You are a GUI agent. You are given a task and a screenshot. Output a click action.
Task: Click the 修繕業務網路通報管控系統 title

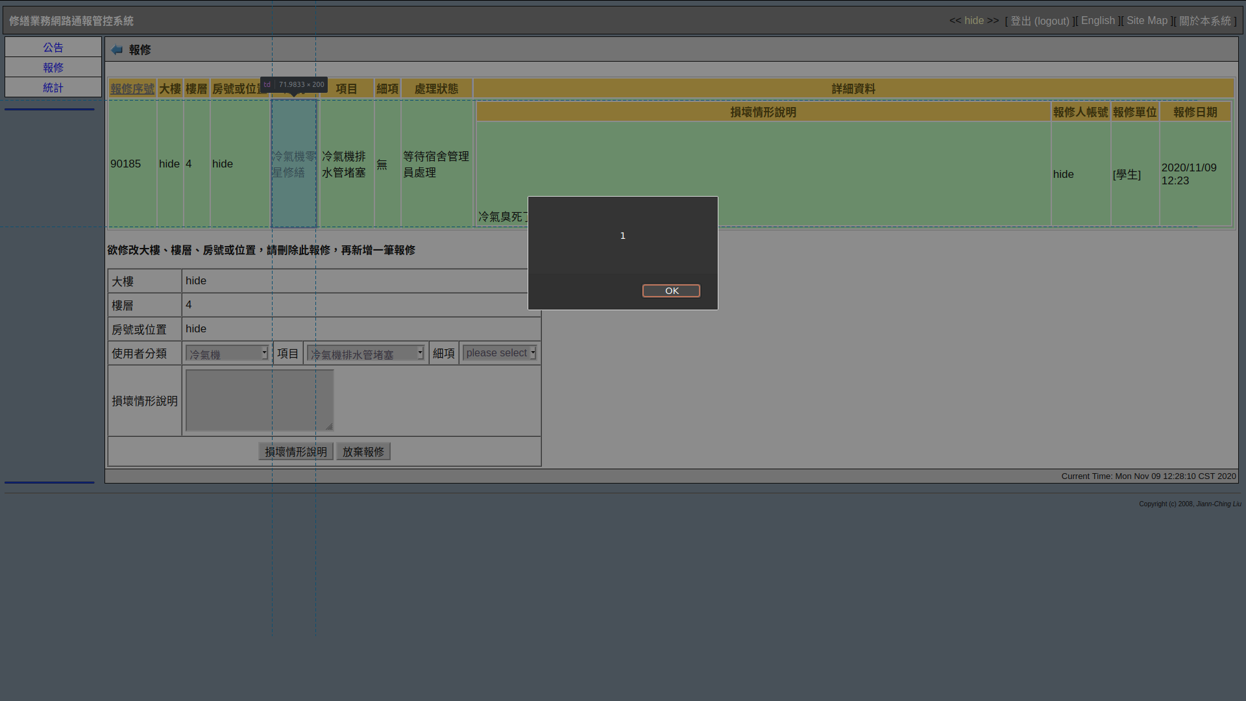coord(71,21)
